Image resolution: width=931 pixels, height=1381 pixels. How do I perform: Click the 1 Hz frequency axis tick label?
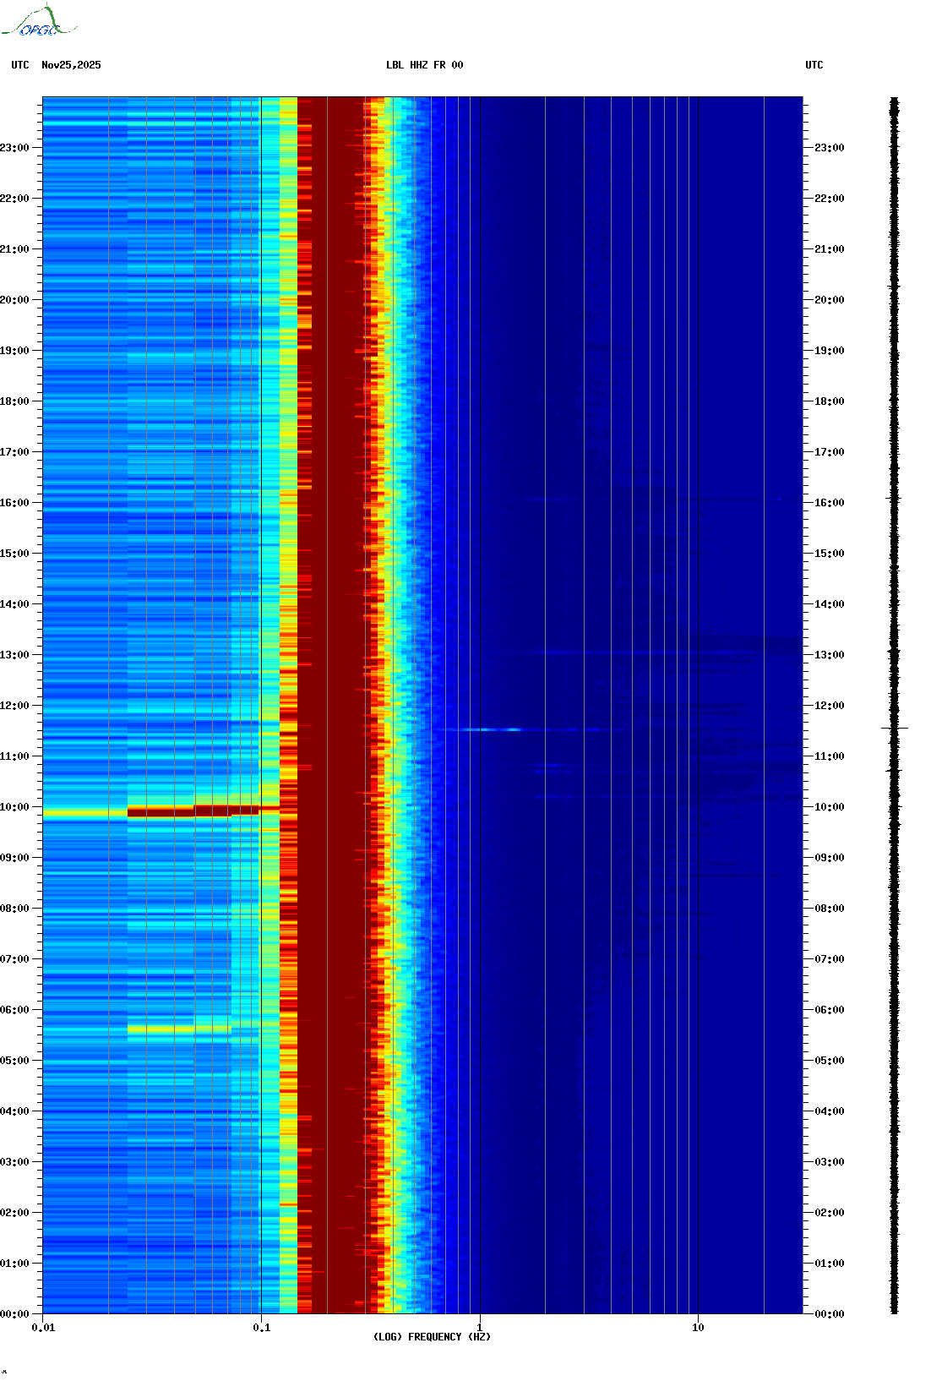click(x=480, y=1328)
